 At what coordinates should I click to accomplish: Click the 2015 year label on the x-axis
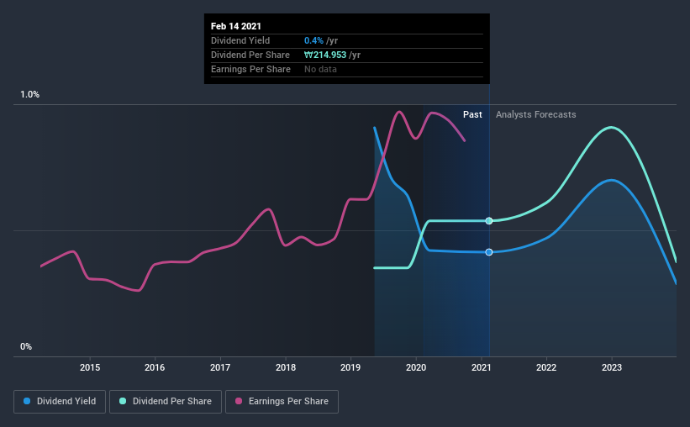90,367
